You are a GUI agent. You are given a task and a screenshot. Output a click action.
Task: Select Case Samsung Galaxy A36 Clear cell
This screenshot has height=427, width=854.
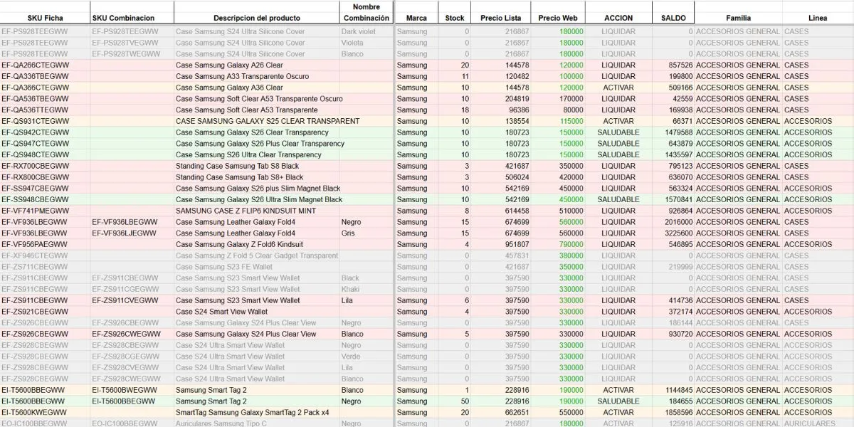pos(229,88)
